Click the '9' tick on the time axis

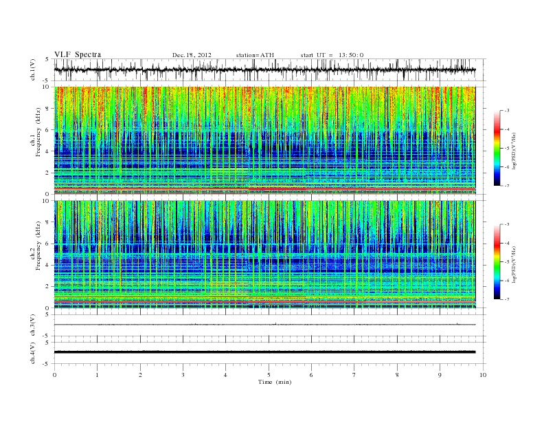pos(440,375)
